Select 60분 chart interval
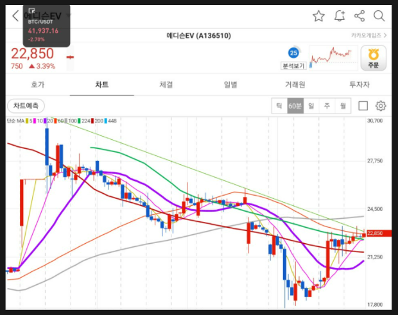The width and height of the screenshot is (398, 315). pos(295,106)
